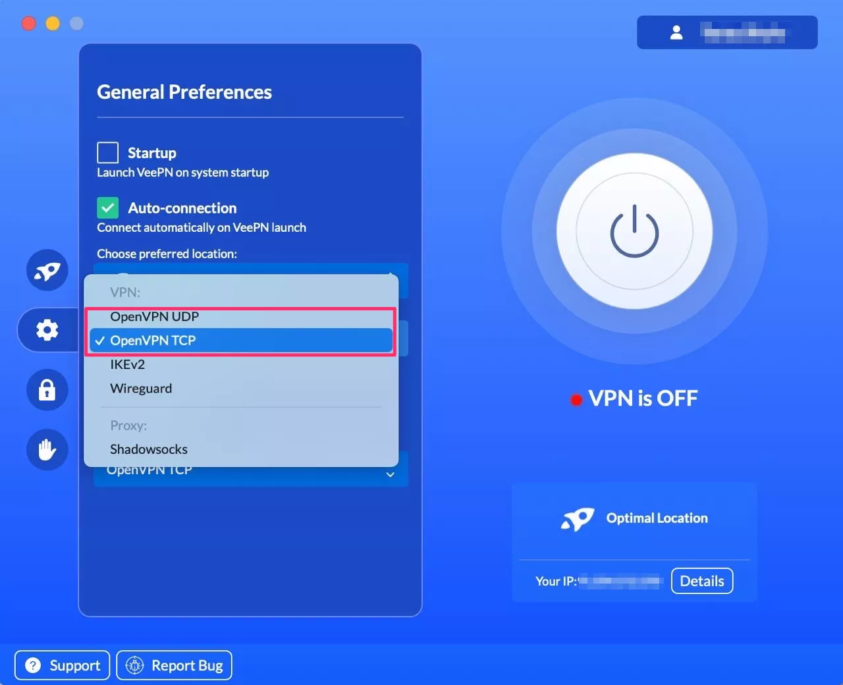Image resolution: width=843 pixels, height=685 pixels.
Task: Click the Optimal Location label
Action: coord(657,518)
